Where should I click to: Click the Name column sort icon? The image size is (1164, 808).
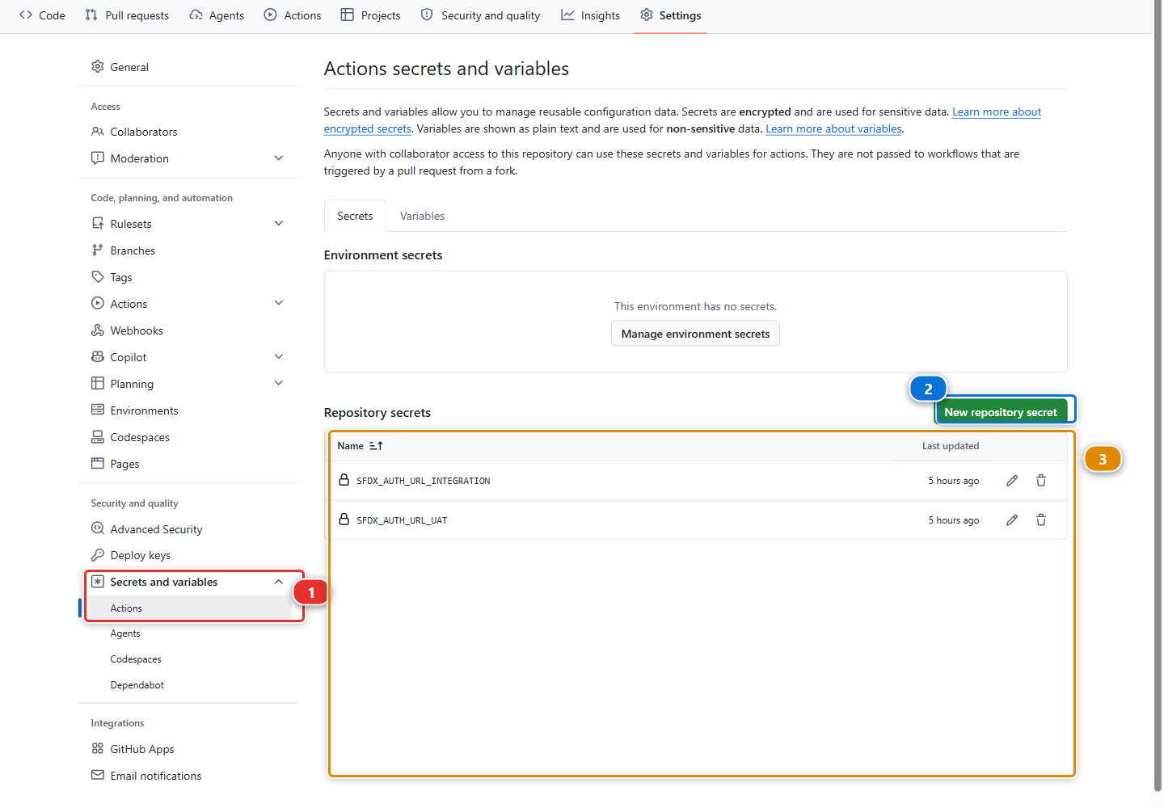[x=376, y=446]
